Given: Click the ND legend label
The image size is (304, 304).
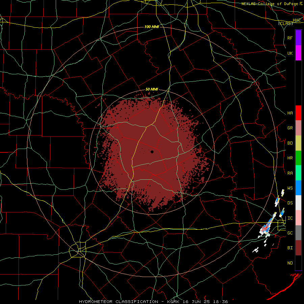Looking at the screenshot, I should [x=290, y=263].
